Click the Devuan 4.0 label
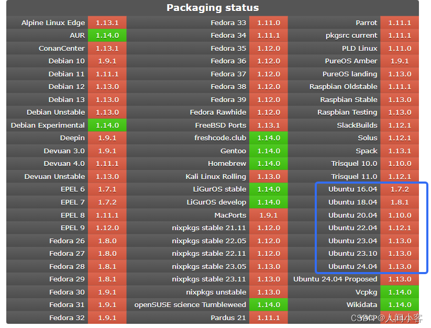Screen dimensions: 431x328 tap(64, 164)
